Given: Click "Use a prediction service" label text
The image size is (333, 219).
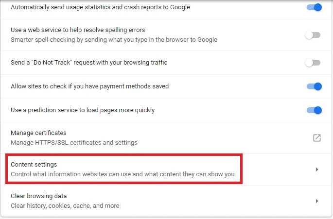Looking at the screenshot, I should [83, 110].
